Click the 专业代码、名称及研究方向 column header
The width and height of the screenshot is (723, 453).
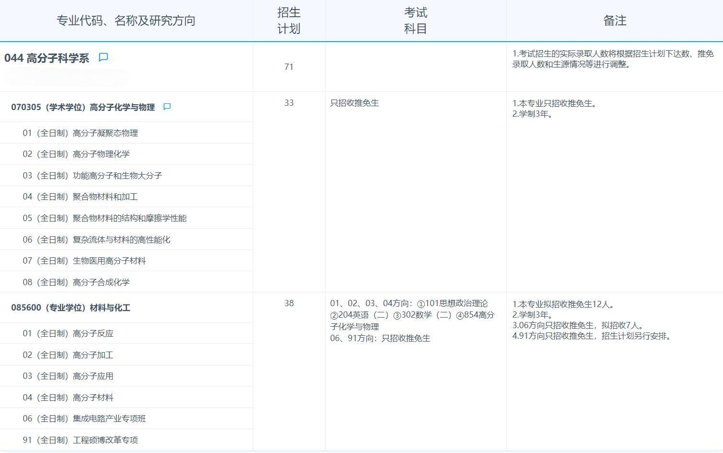click(x=127, y=21)
